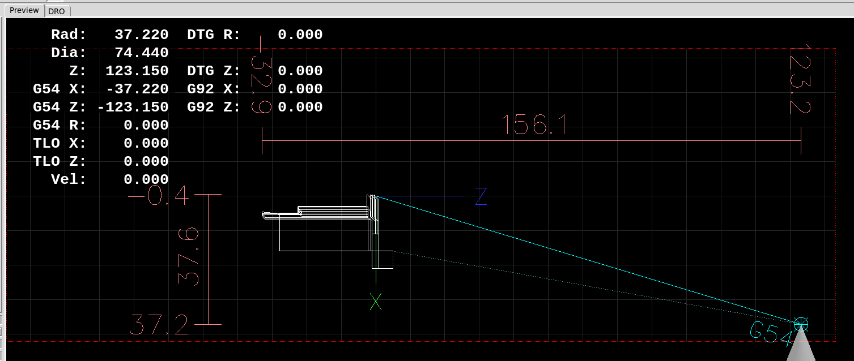Image resolution: width=854 pixels, height=361 pixels.
Task: Click the 37.6 vertical dimension text
Action: coord(189,256)
